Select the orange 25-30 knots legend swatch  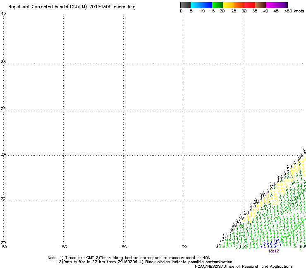click(239, 5)
